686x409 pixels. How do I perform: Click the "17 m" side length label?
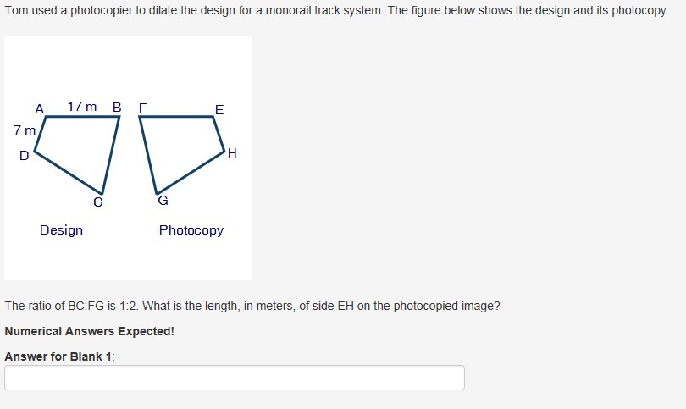[x=82, y=107]
